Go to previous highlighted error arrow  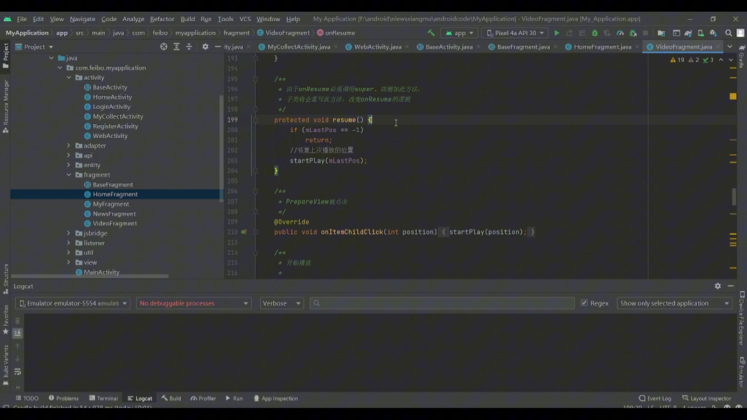(721, 60)
